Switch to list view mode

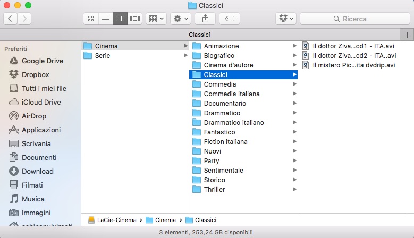[x=105, y=19]
